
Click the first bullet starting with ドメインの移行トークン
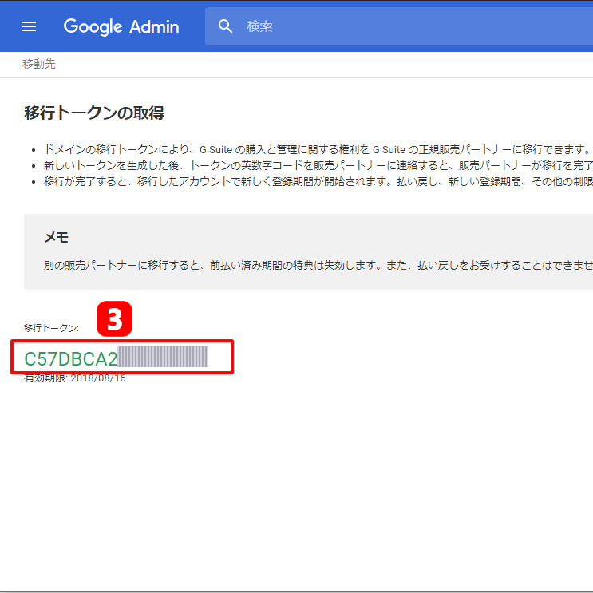pyautogui.click(x=311, y=150)
